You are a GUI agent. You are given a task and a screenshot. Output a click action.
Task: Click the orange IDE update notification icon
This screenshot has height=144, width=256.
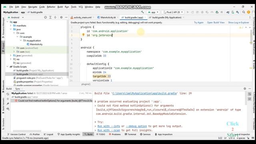click(248, 12)
